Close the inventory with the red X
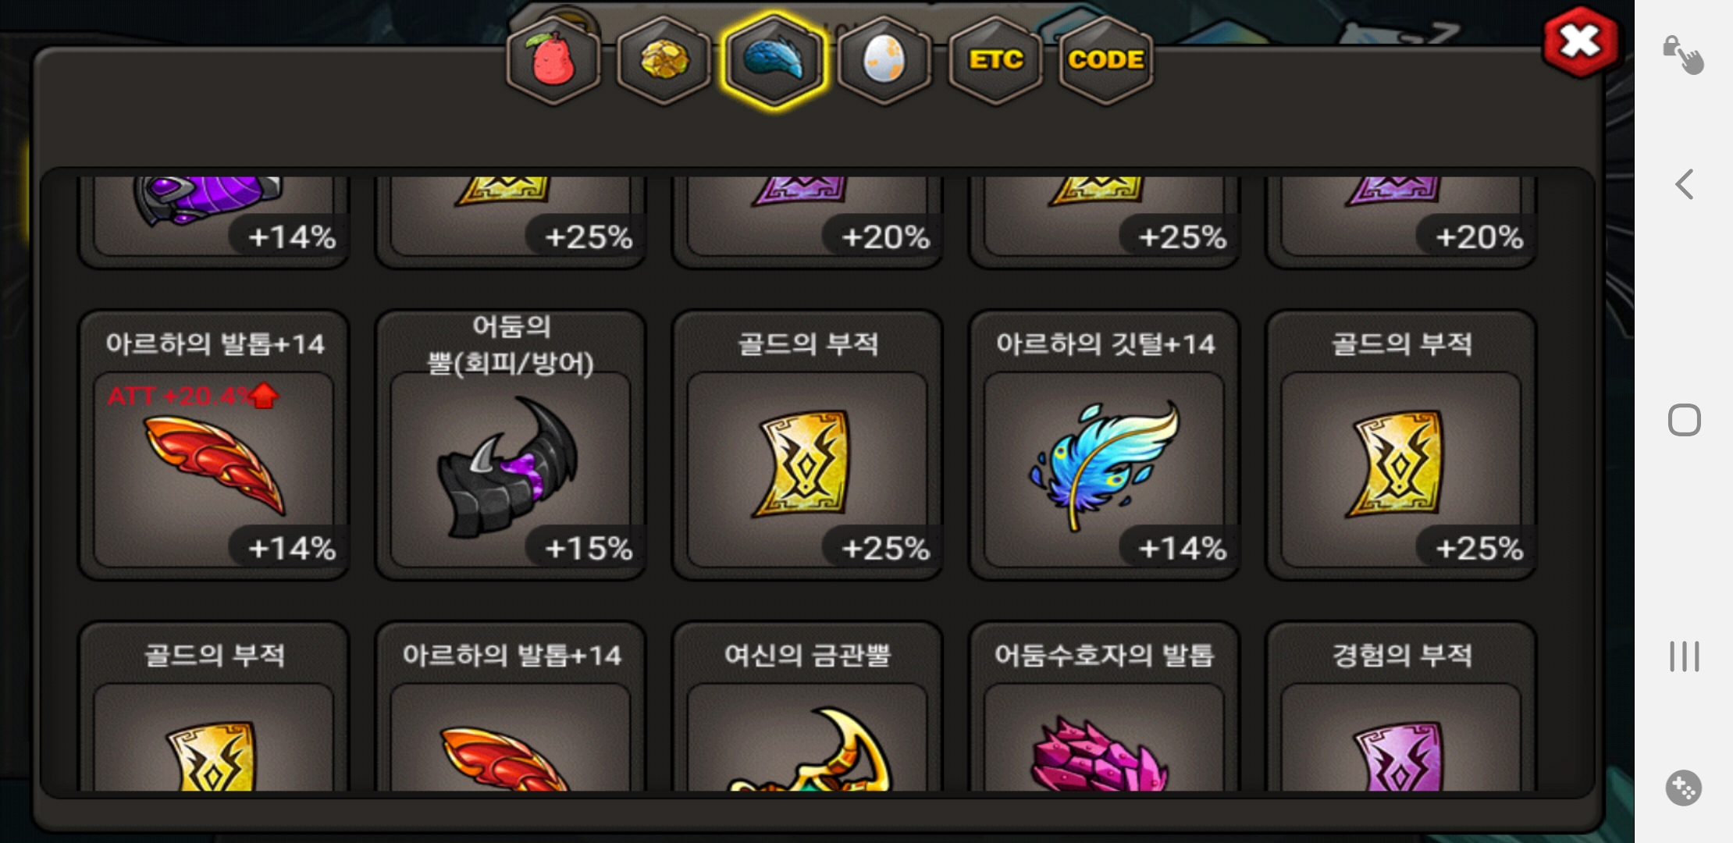Image resolution: width=1733 pixels, height=843 pixels. (1581, 41)
